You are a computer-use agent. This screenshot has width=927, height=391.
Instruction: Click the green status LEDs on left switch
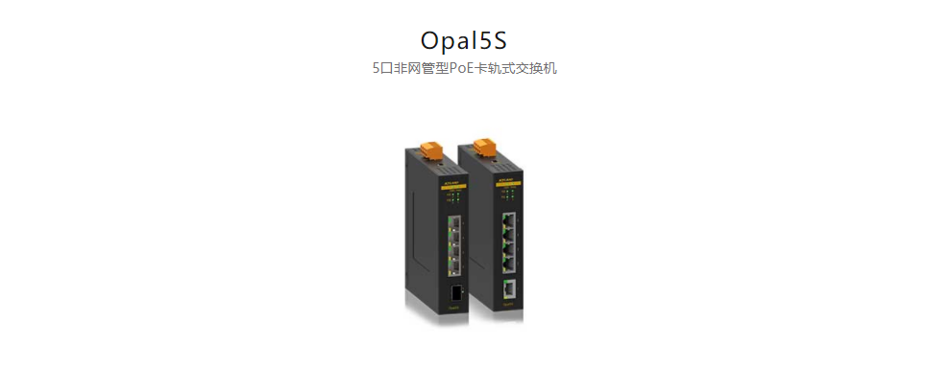(455, 197)
